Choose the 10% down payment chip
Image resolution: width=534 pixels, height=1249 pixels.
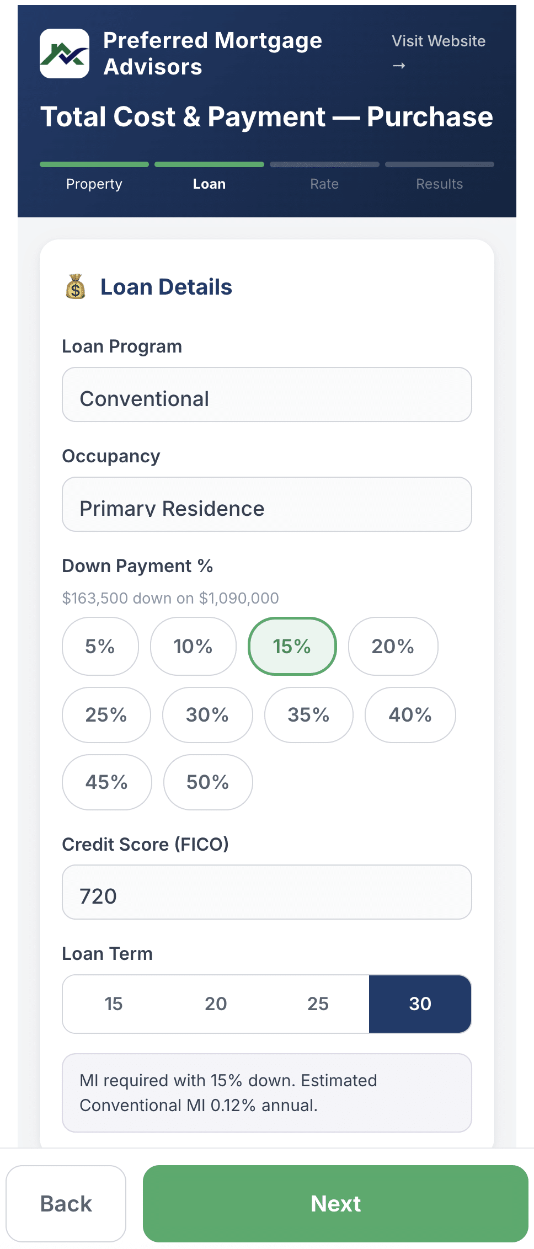pos(193,646)
